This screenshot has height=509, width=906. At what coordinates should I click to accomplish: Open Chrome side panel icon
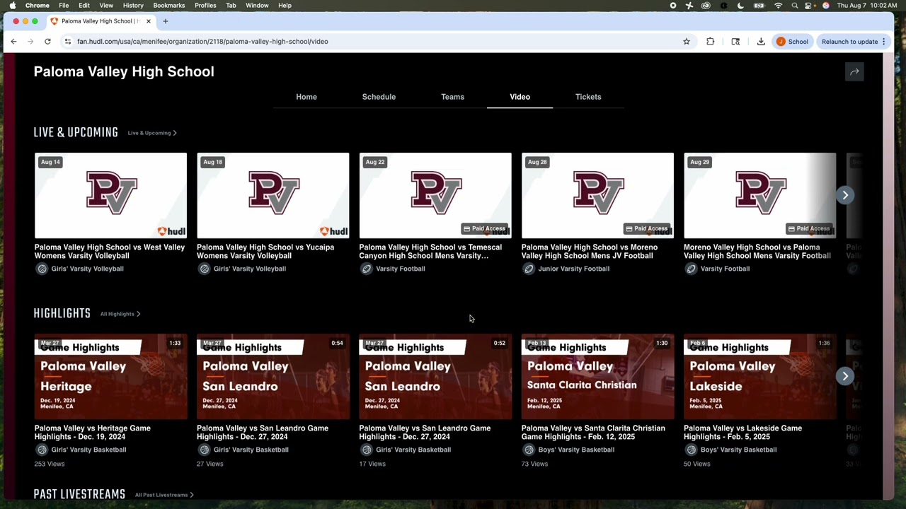(x=735, y=42)
